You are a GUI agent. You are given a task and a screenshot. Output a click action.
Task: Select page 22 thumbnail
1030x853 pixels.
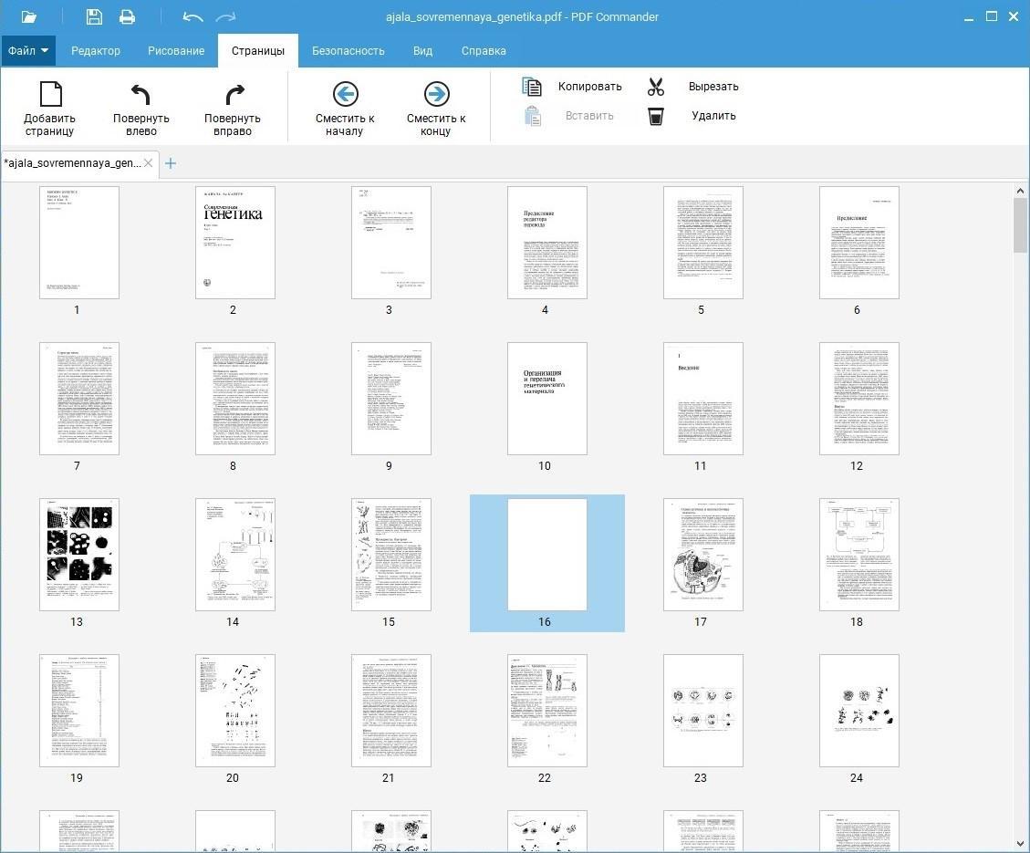547,711
